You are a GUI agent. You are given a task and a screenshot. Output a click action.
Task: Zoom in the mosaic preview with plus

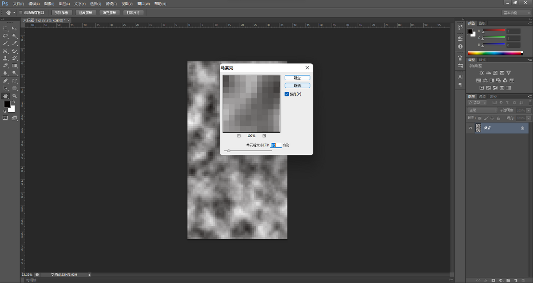[x=264, y=136]
